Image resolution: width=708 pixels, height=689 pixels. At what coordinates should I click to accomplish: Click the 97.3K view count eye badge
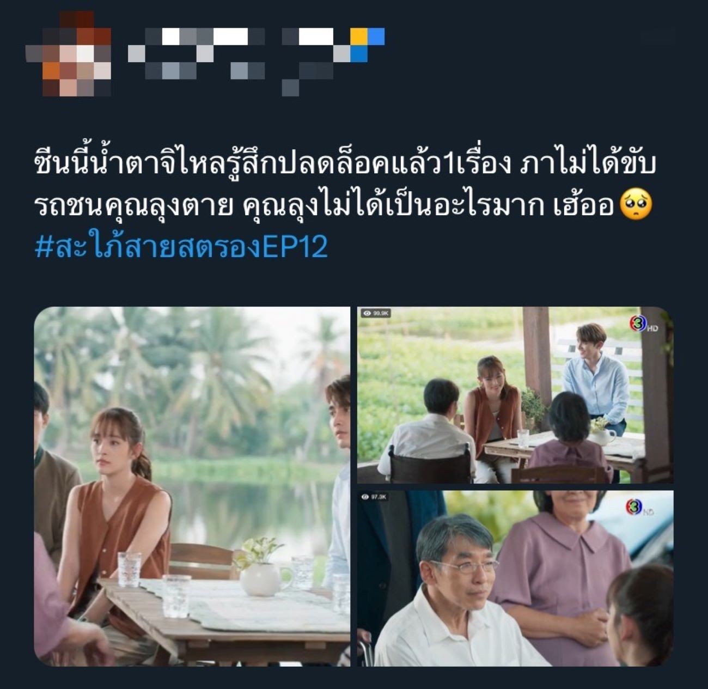click(x=375, y=497)
